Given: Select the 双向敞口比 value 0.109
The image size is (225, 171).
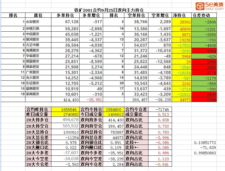Looking at the screenshot, I should tap(113, 147).
